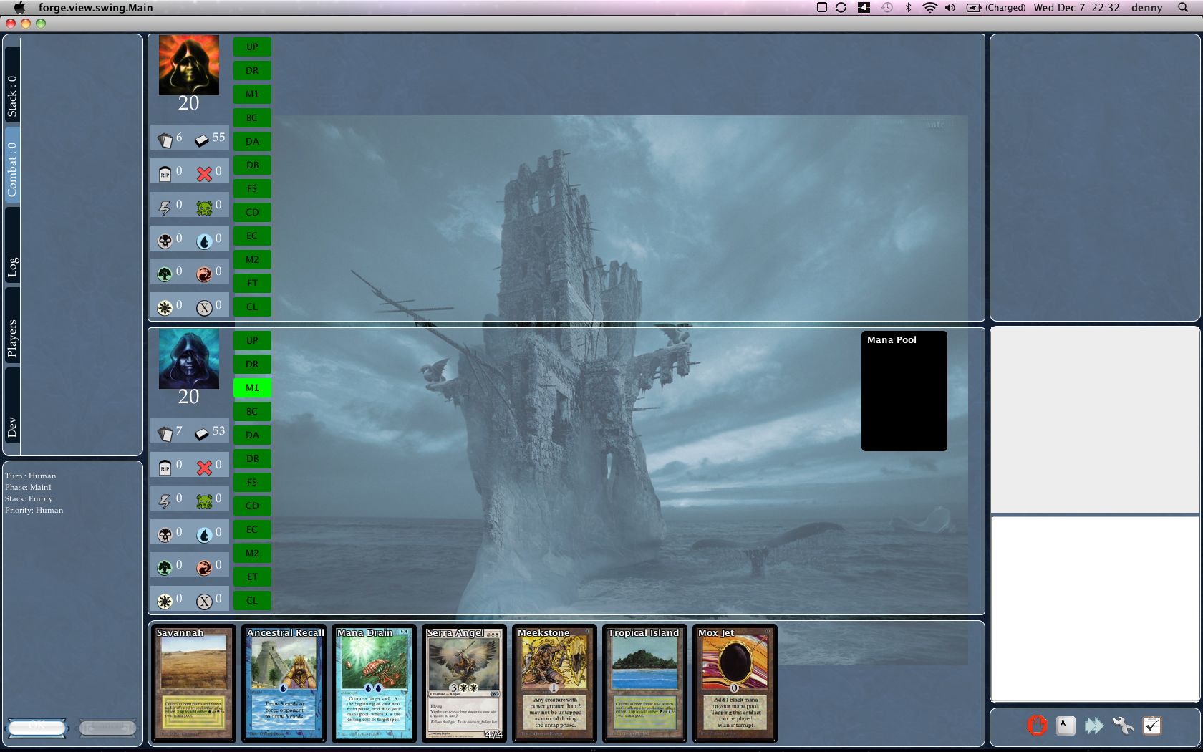
Task: Switch to the Players tab
Action: tap(12, 338)
